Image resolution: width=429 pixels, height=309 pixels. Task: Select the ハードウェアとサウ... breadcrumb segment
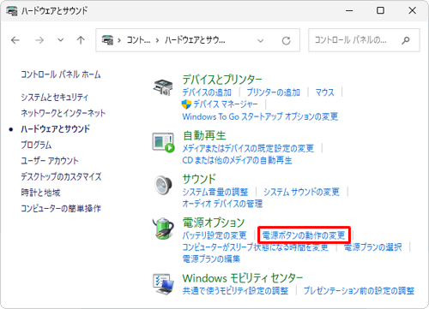point(195,40)
